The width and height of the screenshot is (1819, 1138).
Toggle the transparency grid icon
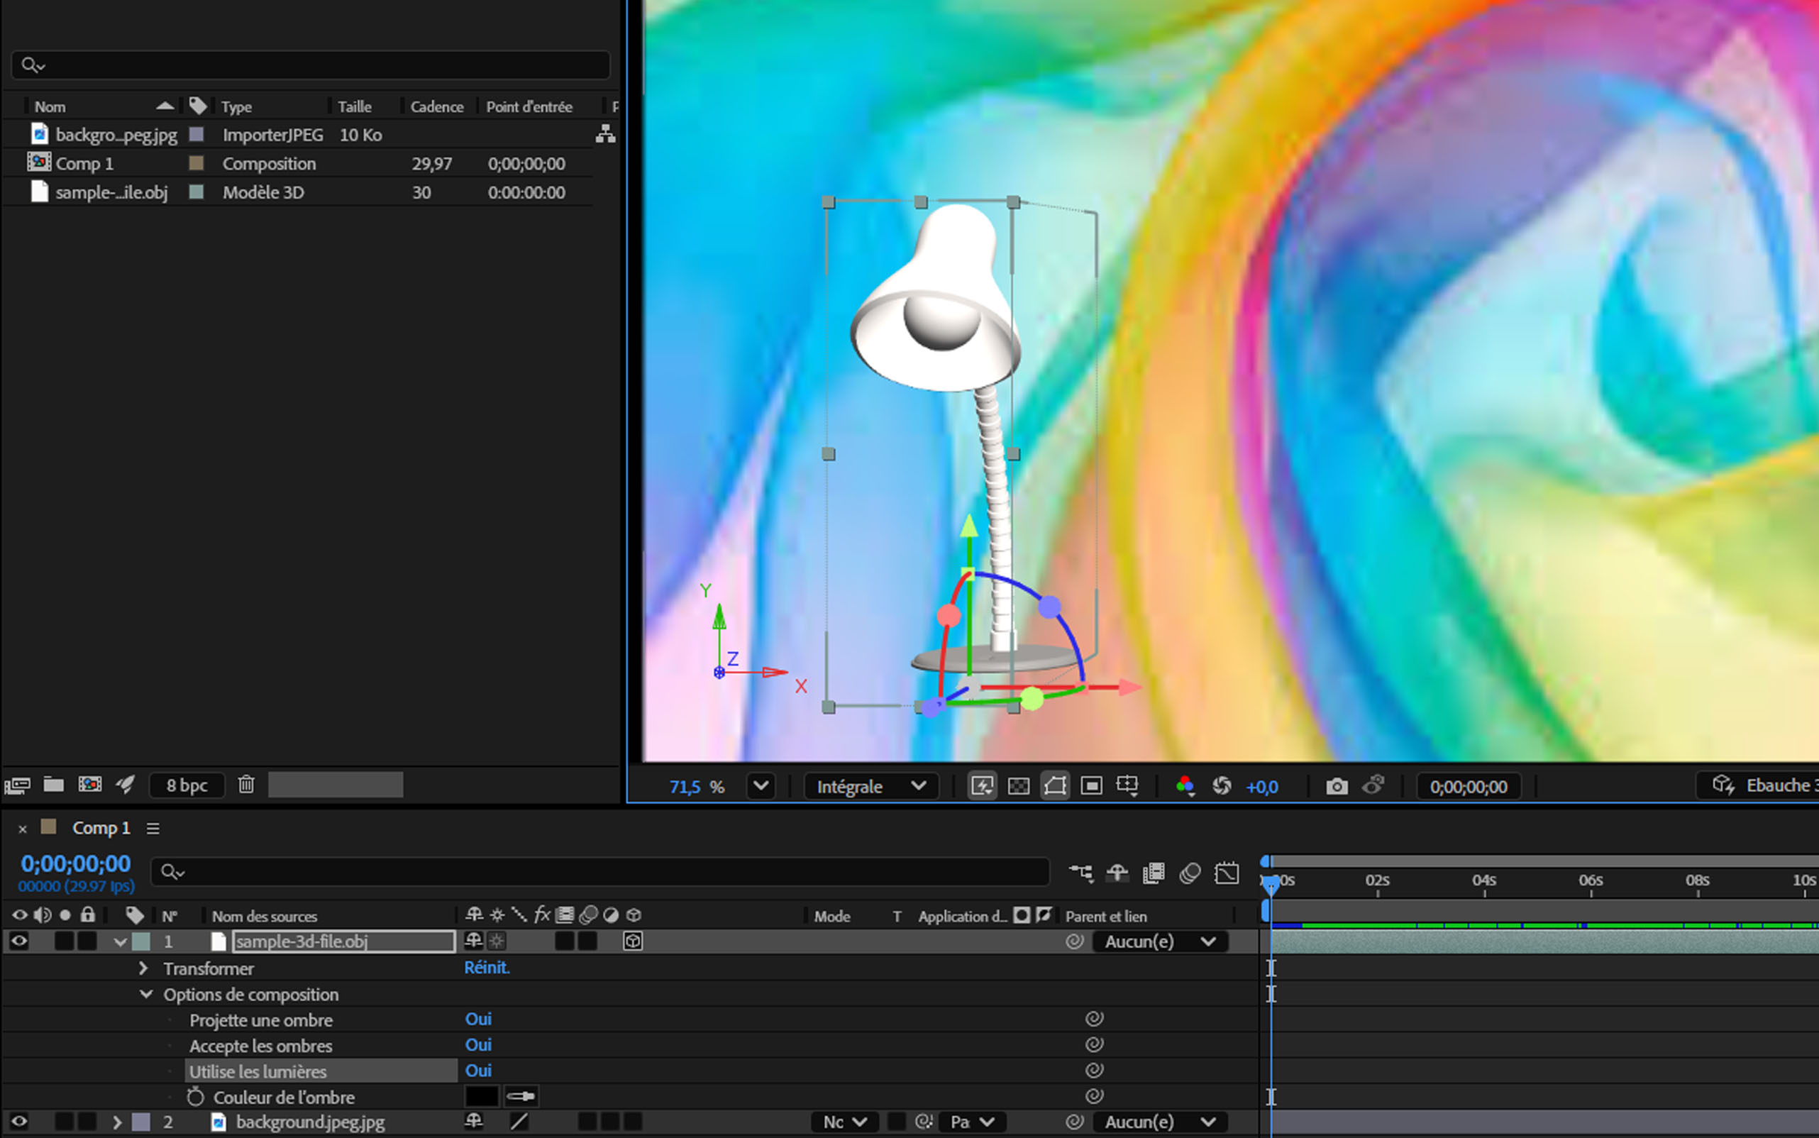(x=1018, y=787)
